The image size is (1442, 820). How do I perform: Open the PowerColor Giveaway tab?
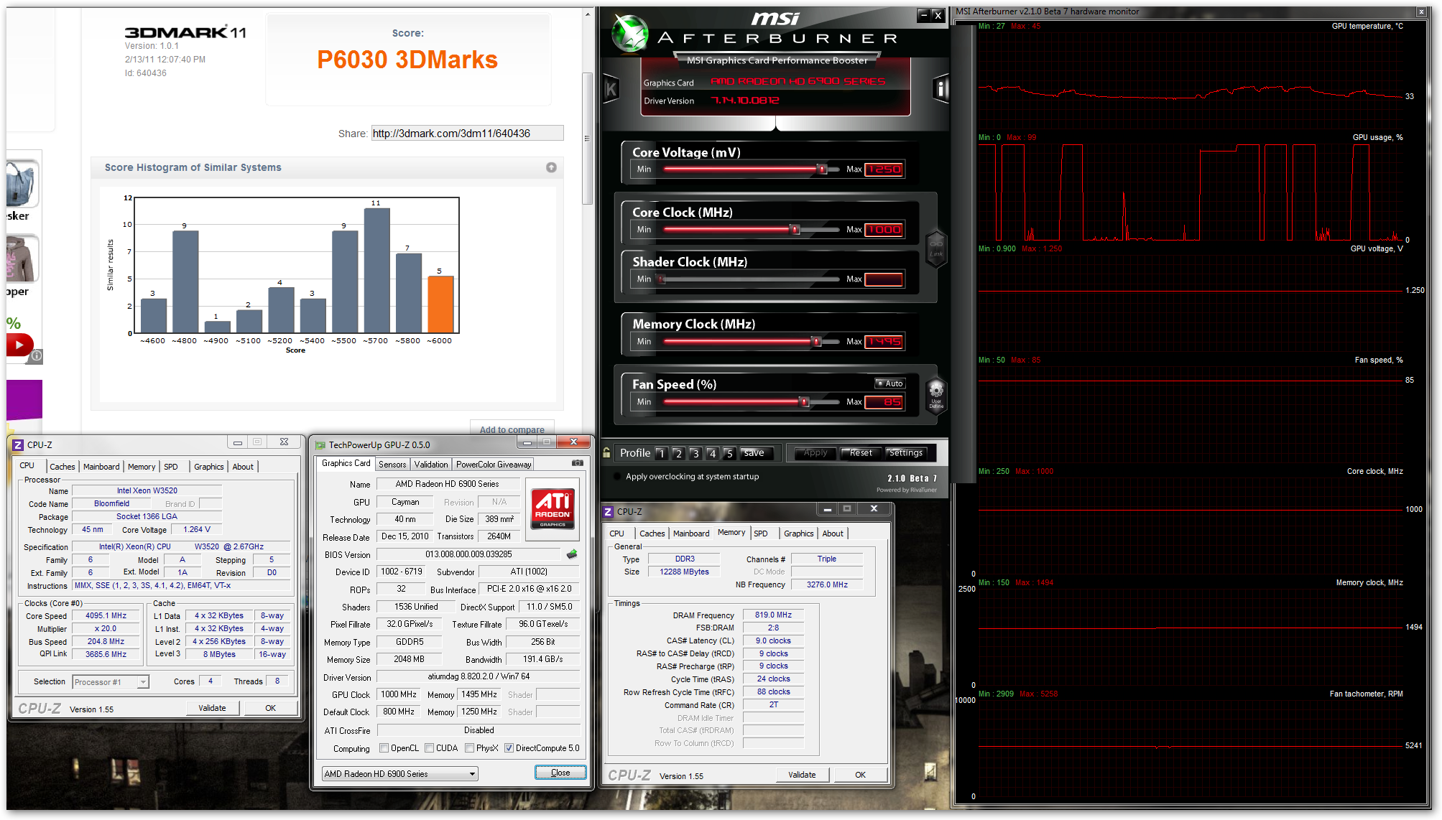point(494,465)
